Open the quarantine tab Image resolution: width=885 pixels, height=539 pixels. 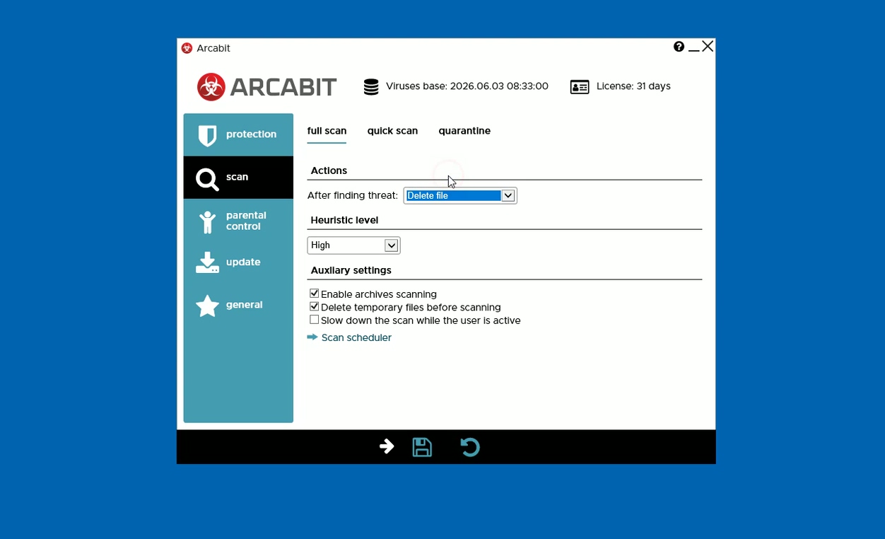[x=464, y=131]
